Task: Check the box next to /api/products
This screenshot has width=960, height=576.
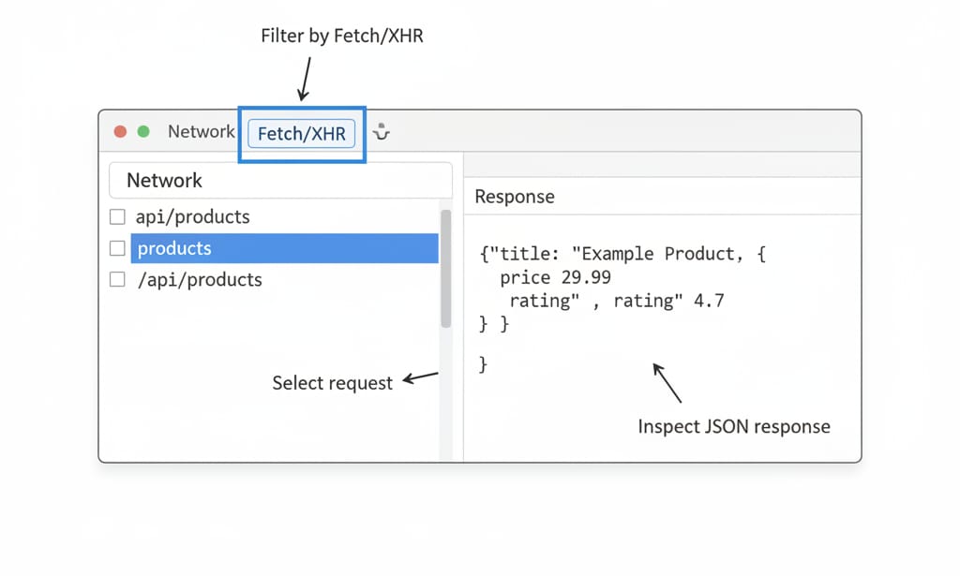Action: tap(117, 279)
